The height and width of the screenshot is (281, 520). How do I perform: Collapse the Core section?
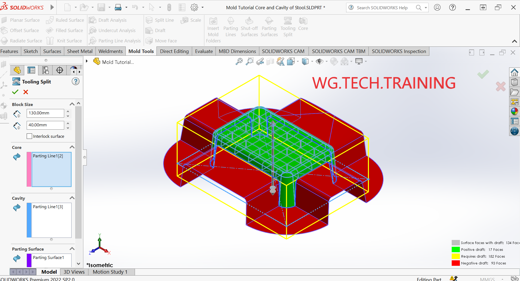(72, 147)
